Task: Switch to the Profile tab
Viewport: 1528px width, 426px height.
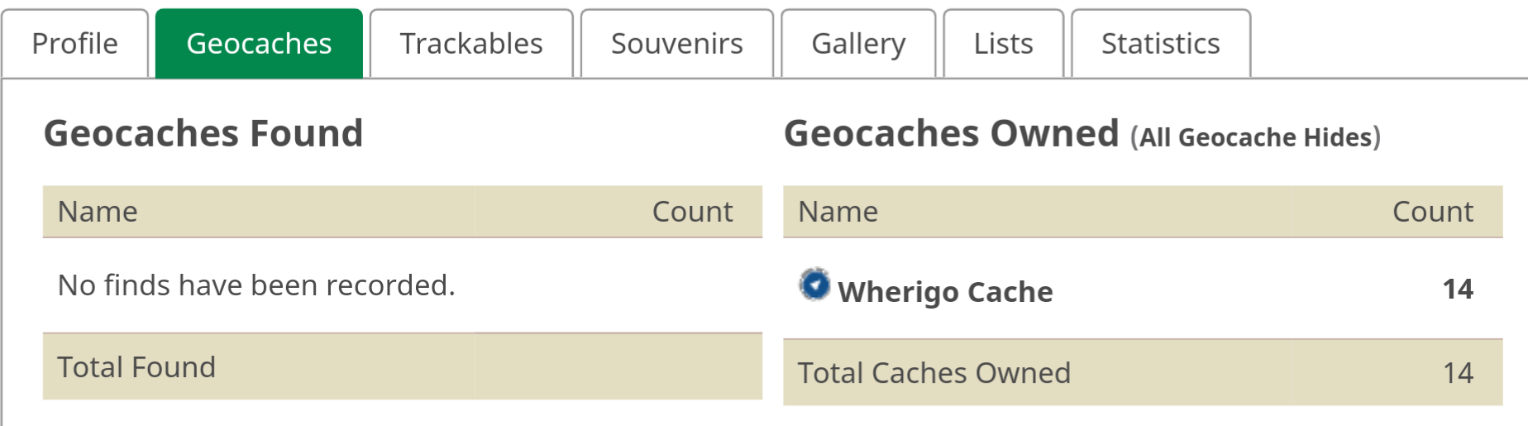Action: [x=74, y=44]
